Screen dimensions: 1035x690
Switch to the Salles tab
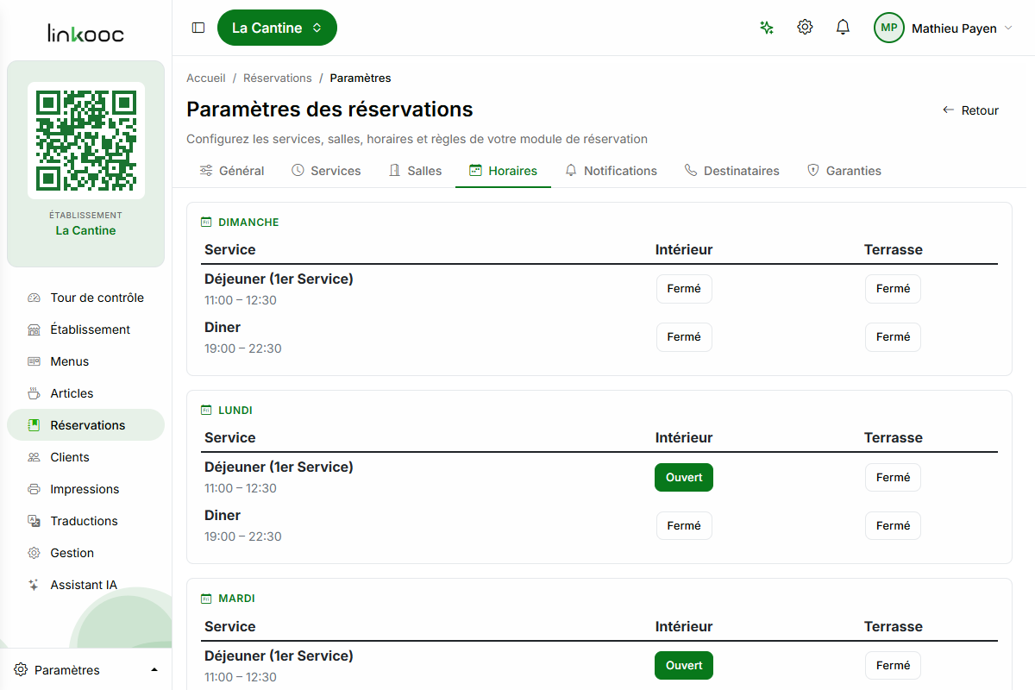[415, 171]
